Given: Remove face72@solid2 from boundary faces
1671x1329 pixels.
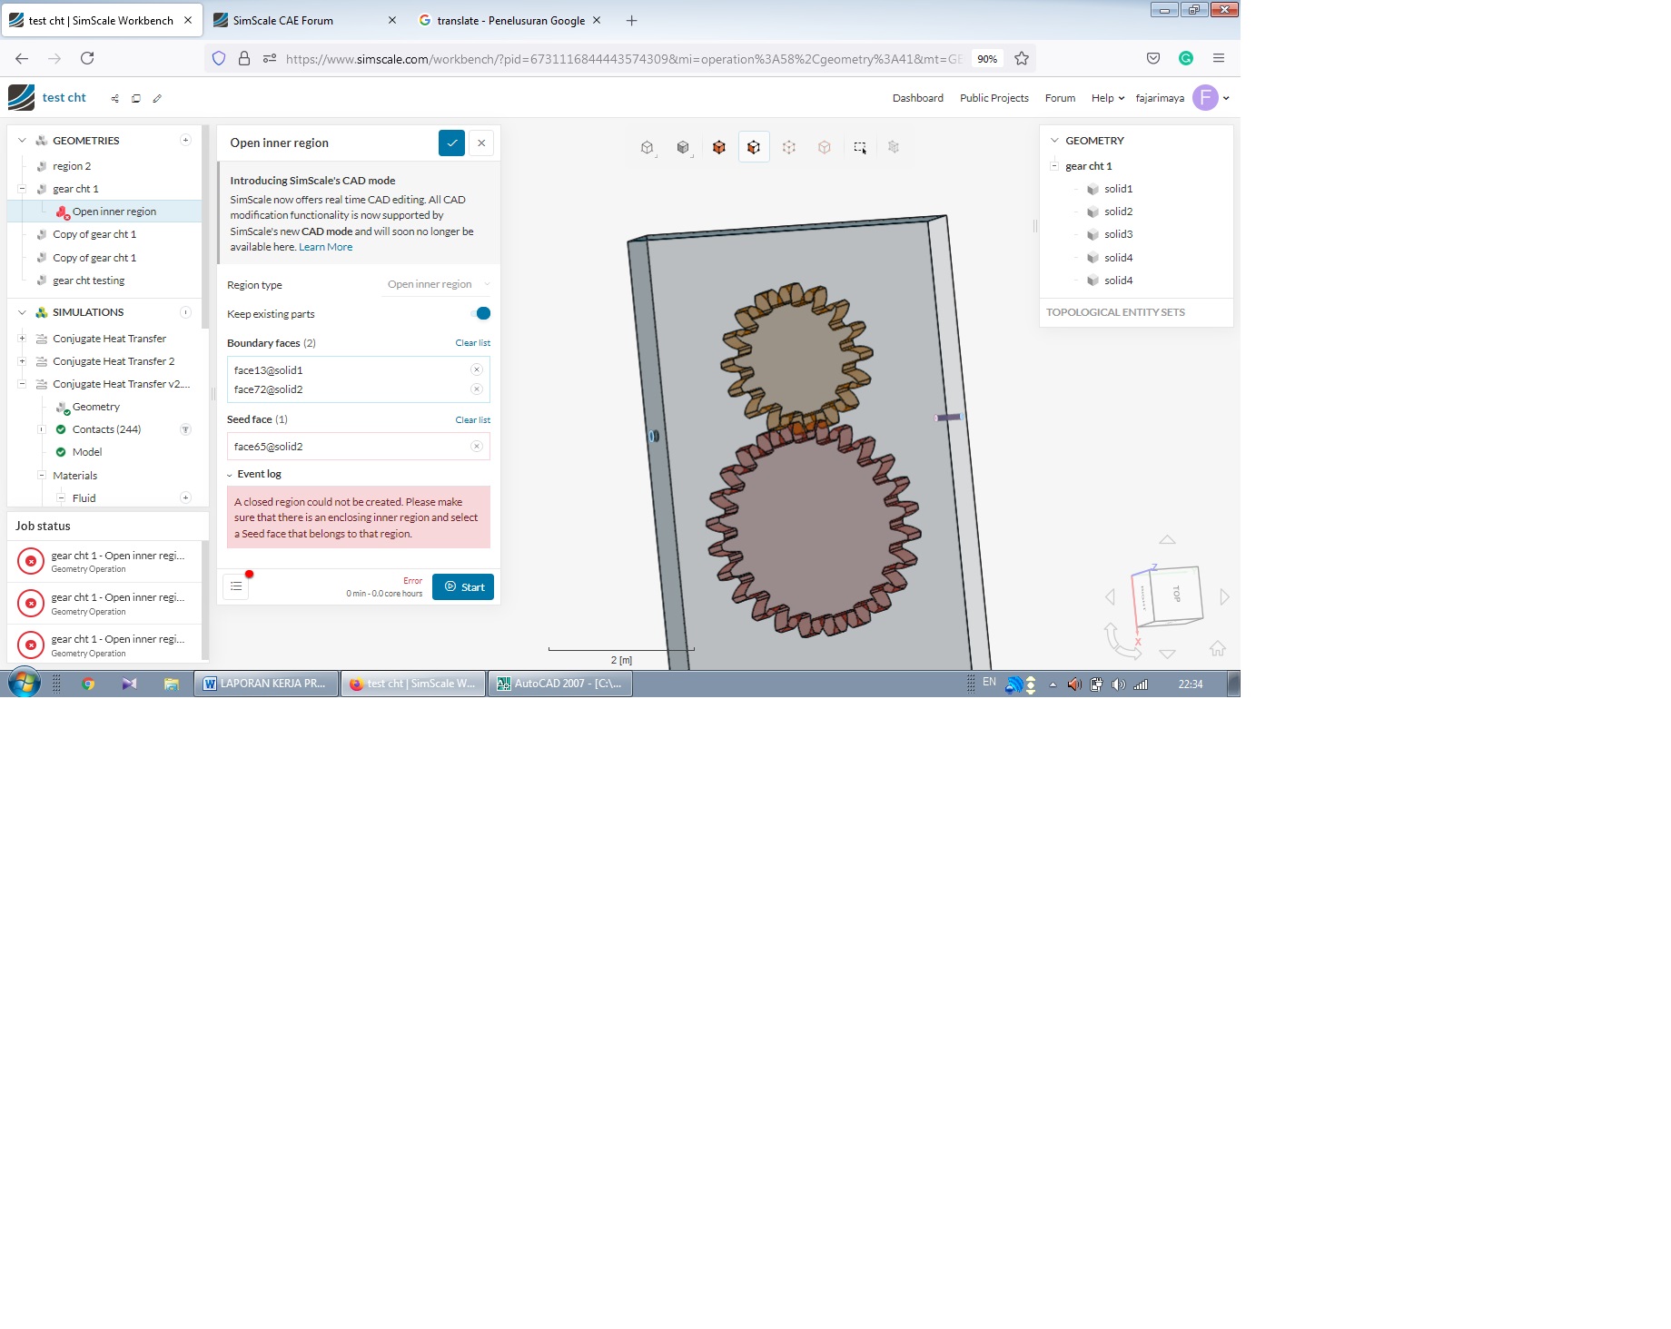Looking at the screenshot, I should [x=476, y=389].
